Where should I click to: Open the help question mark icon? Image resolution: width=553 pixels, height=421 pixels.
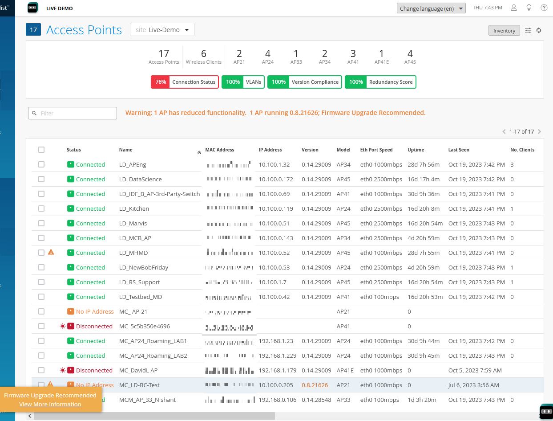click(544, 8)
